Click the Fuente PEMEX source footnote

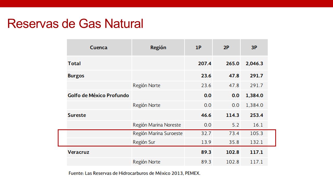point(135,173)
